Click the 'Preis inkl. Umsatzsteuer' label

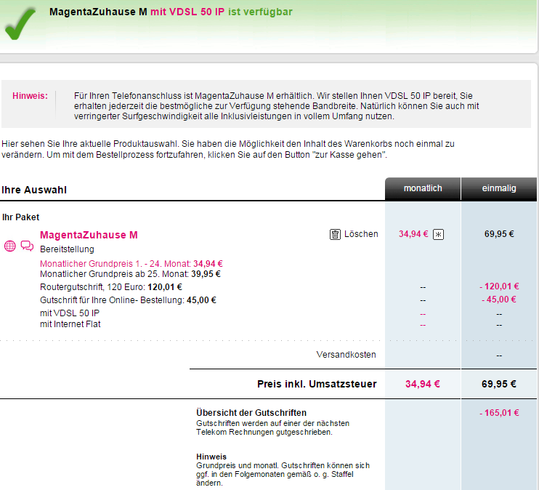[317, 384]
